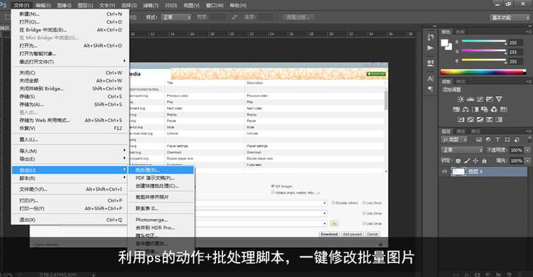Image resolution: width=533 pixels, height=277 pixels.
Task: Add a Posterize adjustment icon
Action: tap(470, 119)
